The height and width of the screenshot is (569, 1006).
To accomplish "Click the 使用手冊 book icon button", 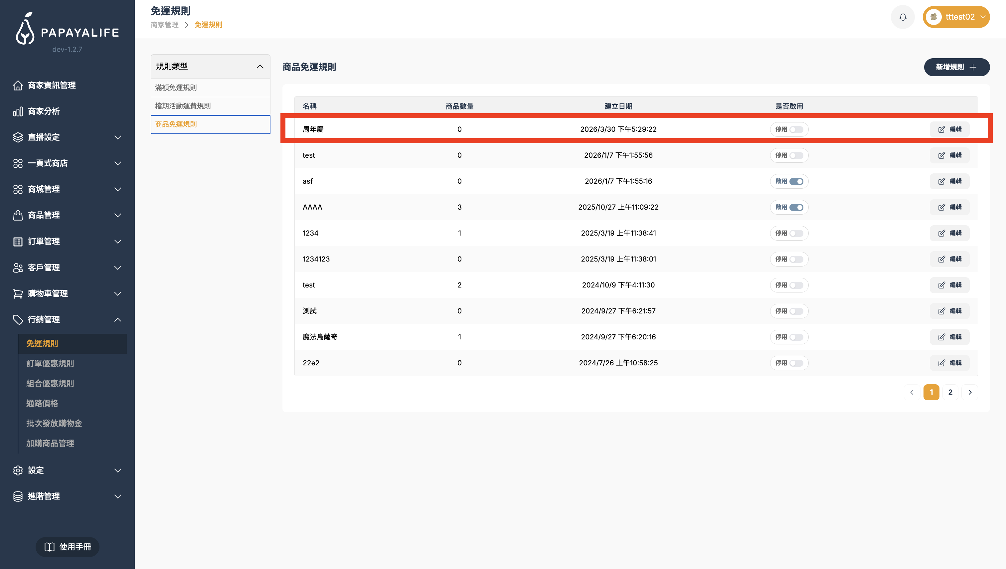I will pyautogui.click(x=67, y=547).
